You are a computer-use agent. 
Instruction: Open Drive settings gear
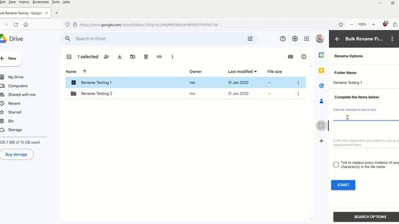point(295,39)
